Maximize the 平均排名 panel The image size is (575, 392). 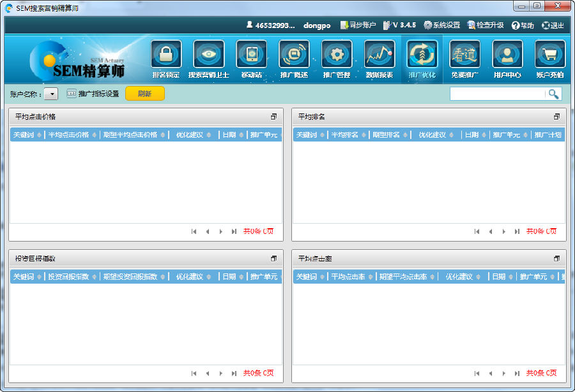(x=556, y=117)
